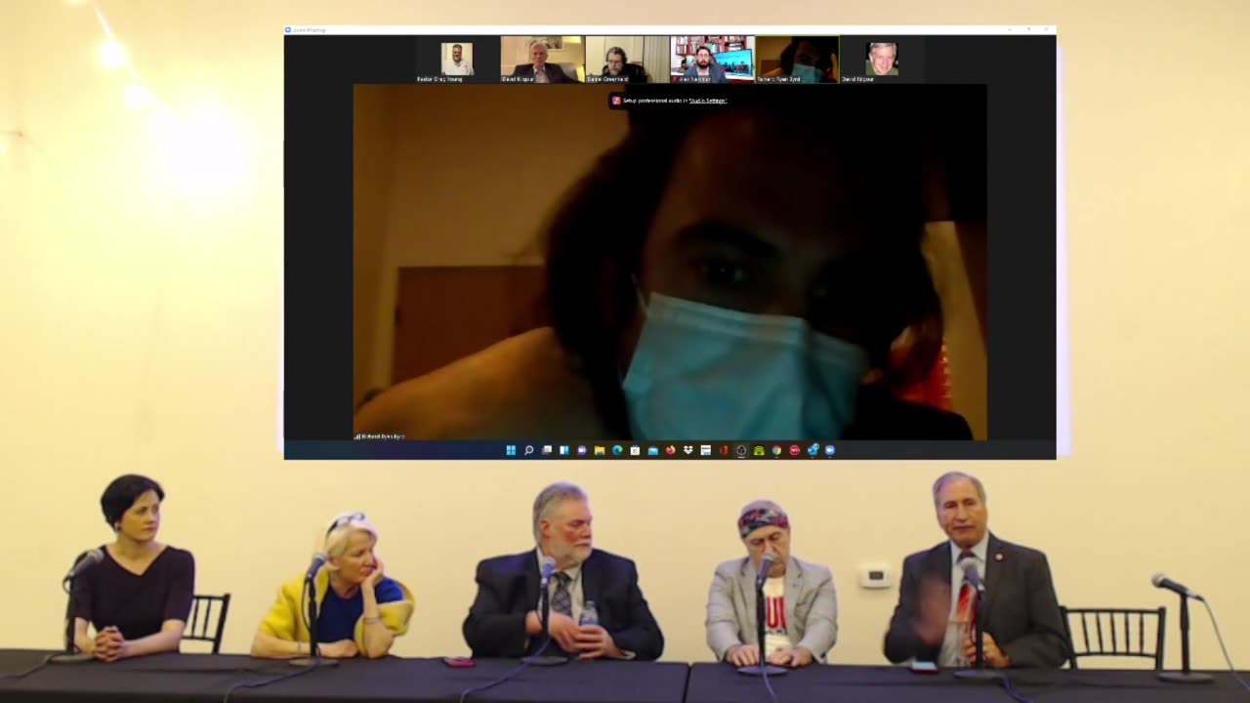This screenshot has height=703, width=1250.
Task: Open purple Teams Chat taskbar icon
Action: (582, 450)
